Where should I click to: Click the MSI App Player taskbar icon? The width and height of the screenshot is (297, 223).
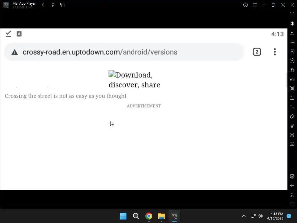174,216
